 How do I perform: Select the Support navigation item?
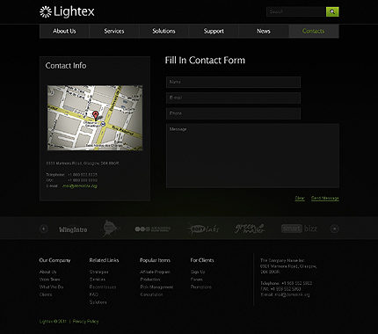(x=214, y=31)
